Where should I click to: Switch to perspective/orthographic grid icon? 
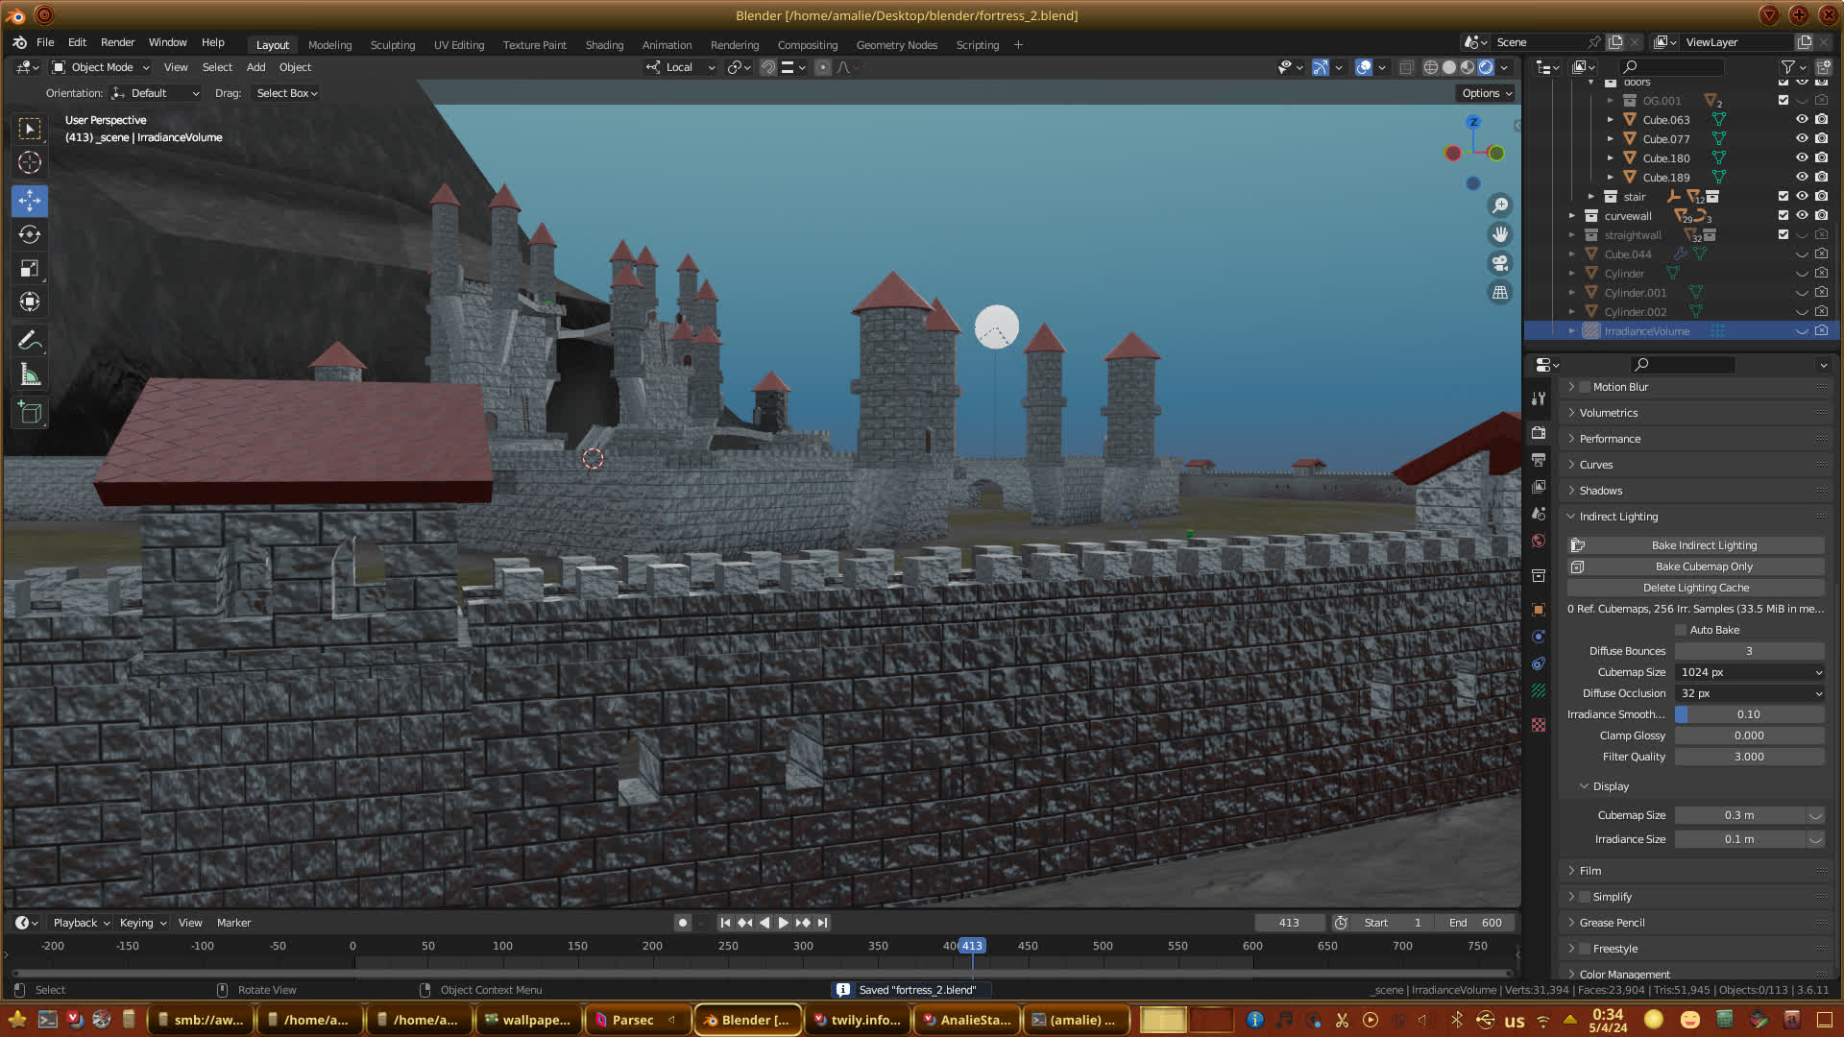[1499, 293]
